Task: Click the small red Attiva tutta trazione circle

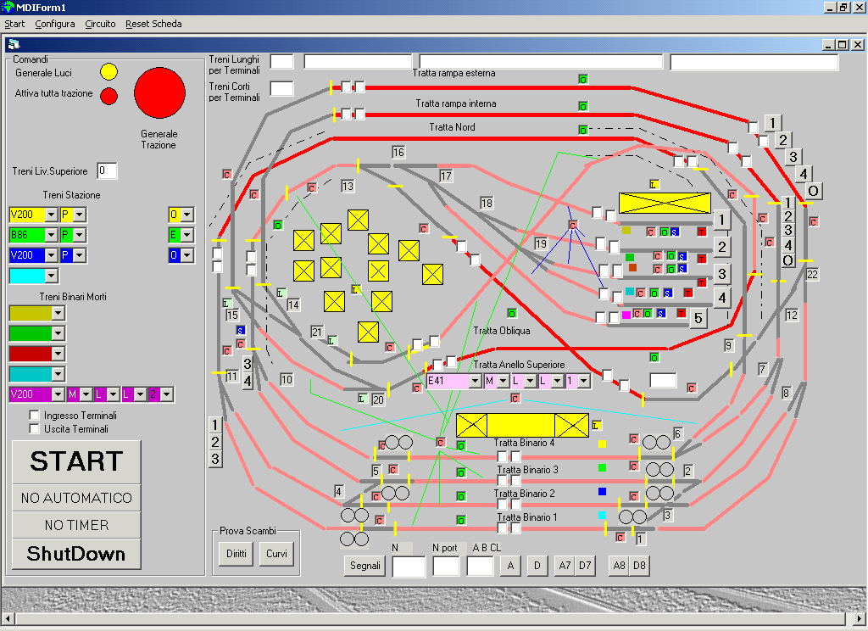Action: [x=108, y=96]
